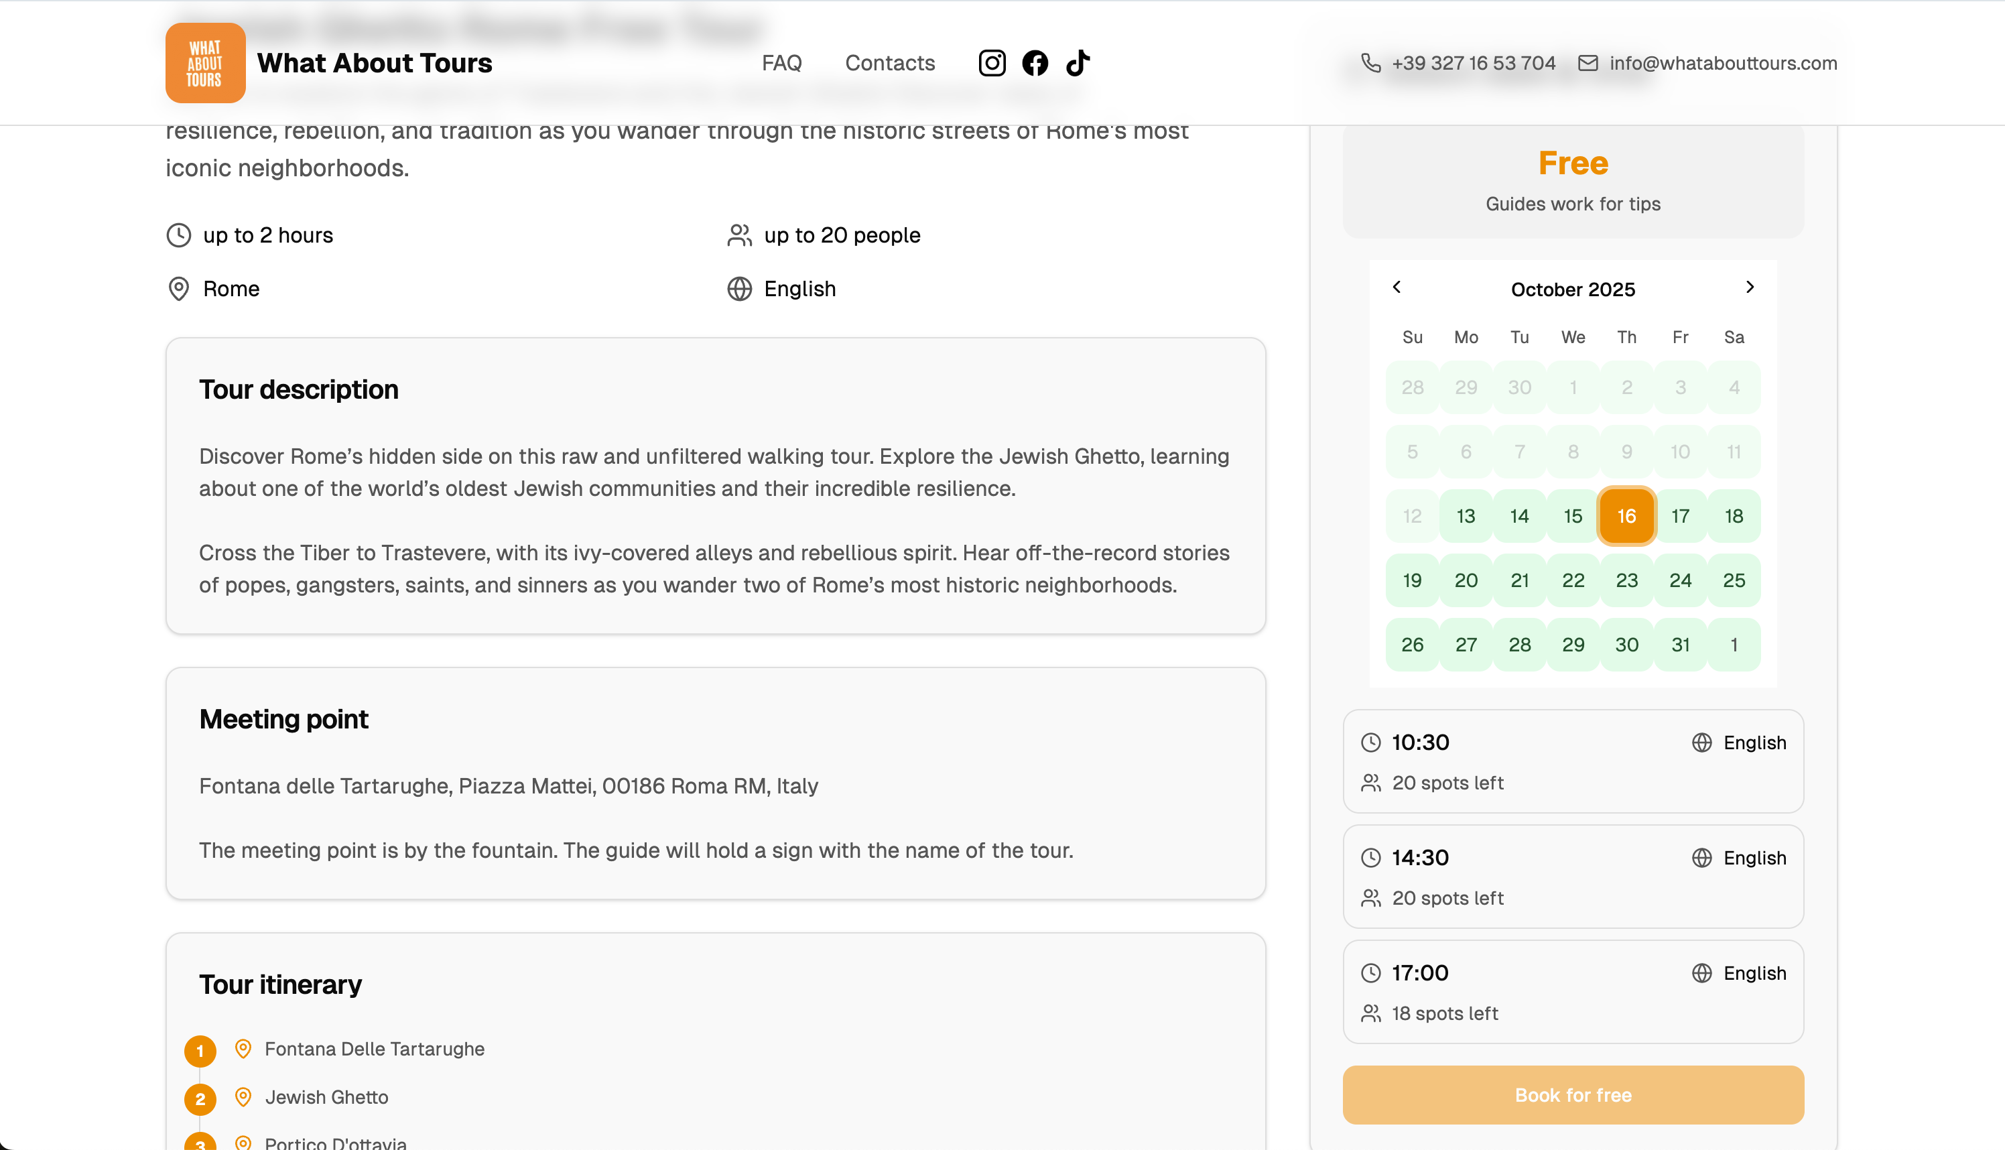This screenshot has height=1150, width=2005.
Task: Pick October 24 on the calendar
Action: click(x=1679, y=580)
